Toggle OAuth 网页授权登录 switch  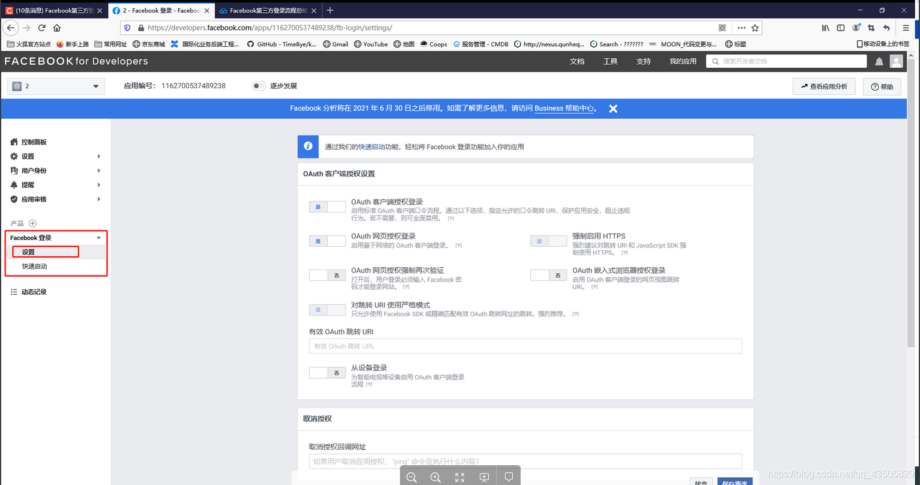[327, 241]
